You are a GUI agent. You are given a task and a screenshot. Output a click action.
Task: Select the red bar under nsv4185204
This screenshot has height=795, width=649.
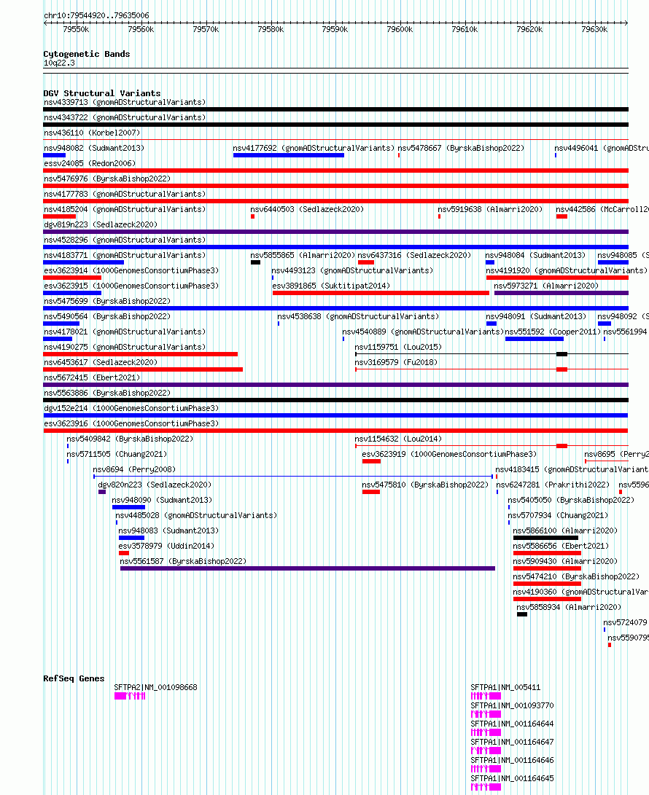pos(59,216)
